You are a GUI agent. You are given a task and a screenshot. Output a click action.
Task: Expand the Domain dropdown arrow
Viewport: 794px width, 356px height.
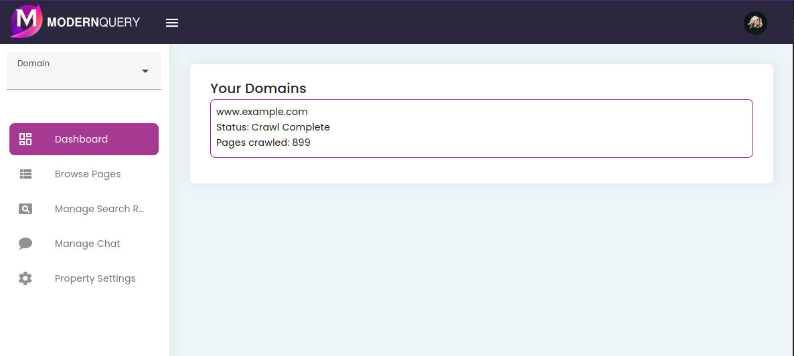point(145,72)
